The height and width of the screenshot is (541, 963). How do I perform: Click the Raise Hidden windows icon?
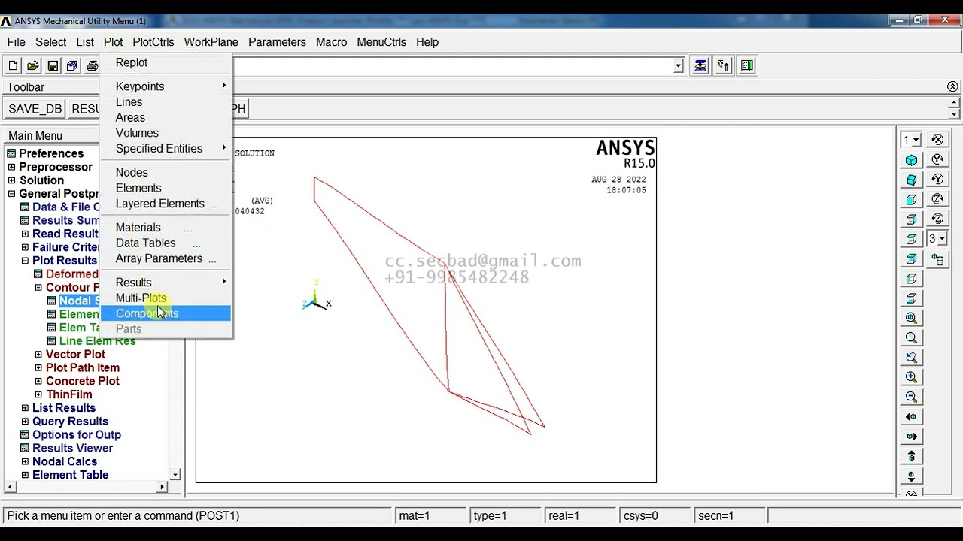[700, 66]
